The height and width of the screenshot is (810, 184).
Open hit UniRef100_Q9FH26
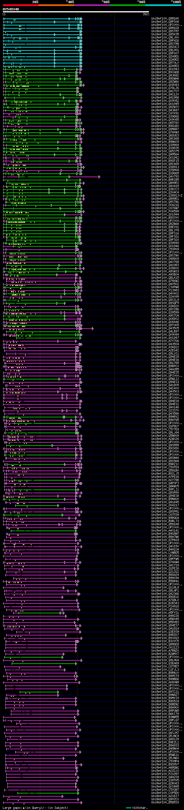point(165,41)
